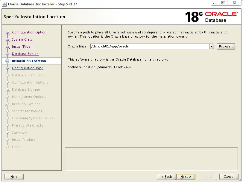Click the Oracle base path field
Viewport: 243px width, 182px height.
[x=150, y=46]
